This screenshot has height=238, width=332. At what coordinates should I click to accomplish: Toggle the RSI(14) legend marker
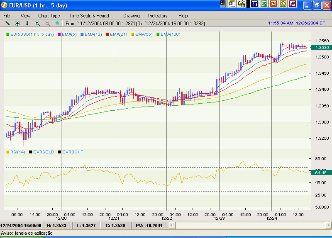click(7, 152)
